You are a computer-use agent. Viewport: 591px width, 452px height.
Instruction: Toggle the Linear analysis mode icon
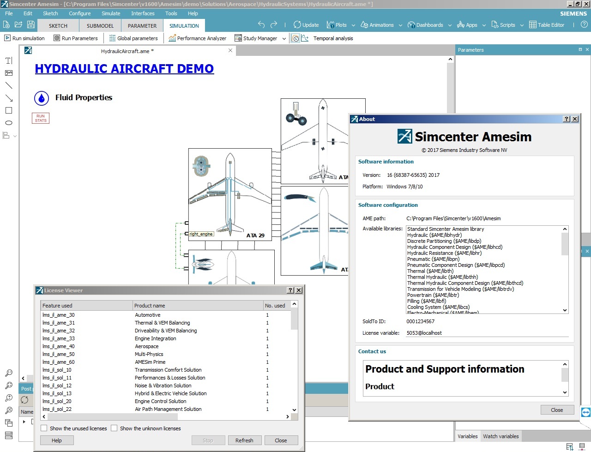(305, 38)
